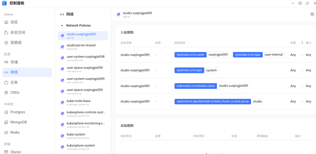316x154 pixels.
Task: Click the 控制面板 app logo icon
Action: tap(4, 3)
